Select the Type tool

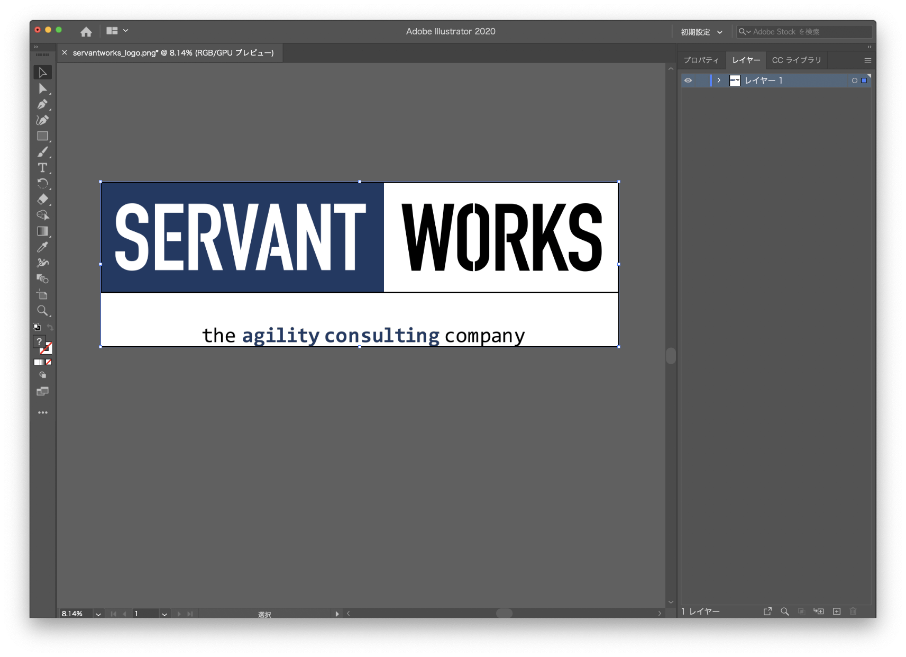coord(43,168)
